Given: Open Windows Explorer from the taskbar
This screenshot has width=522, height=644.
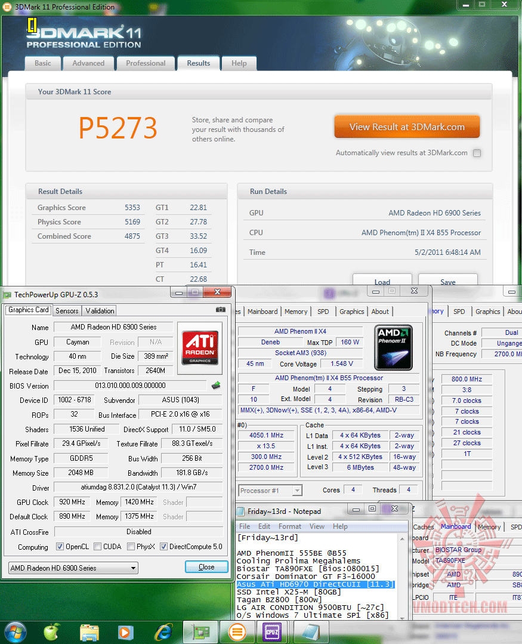Looking at the screenshot, I should pyautogui.click(x=89, y=633).
